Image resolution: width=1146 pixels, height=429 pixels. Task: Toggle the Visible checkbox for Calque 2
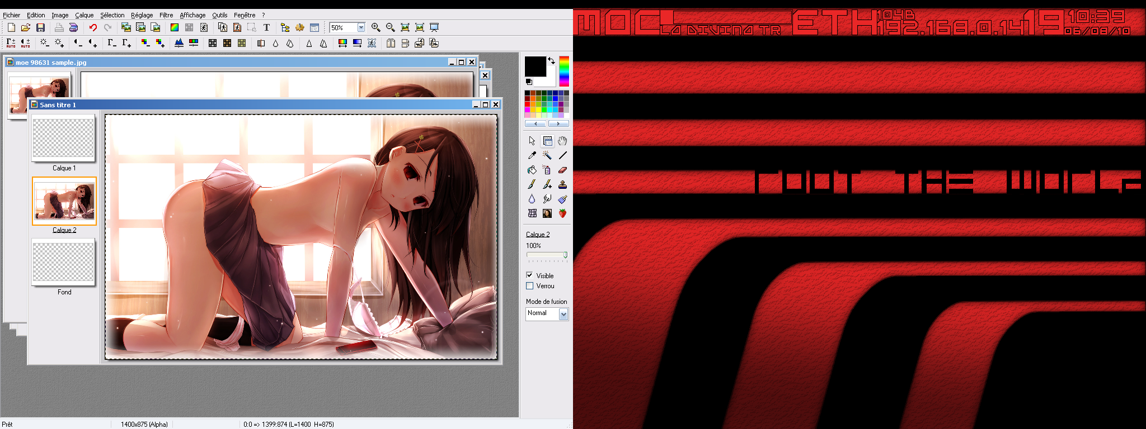click(x=529, y=275)
